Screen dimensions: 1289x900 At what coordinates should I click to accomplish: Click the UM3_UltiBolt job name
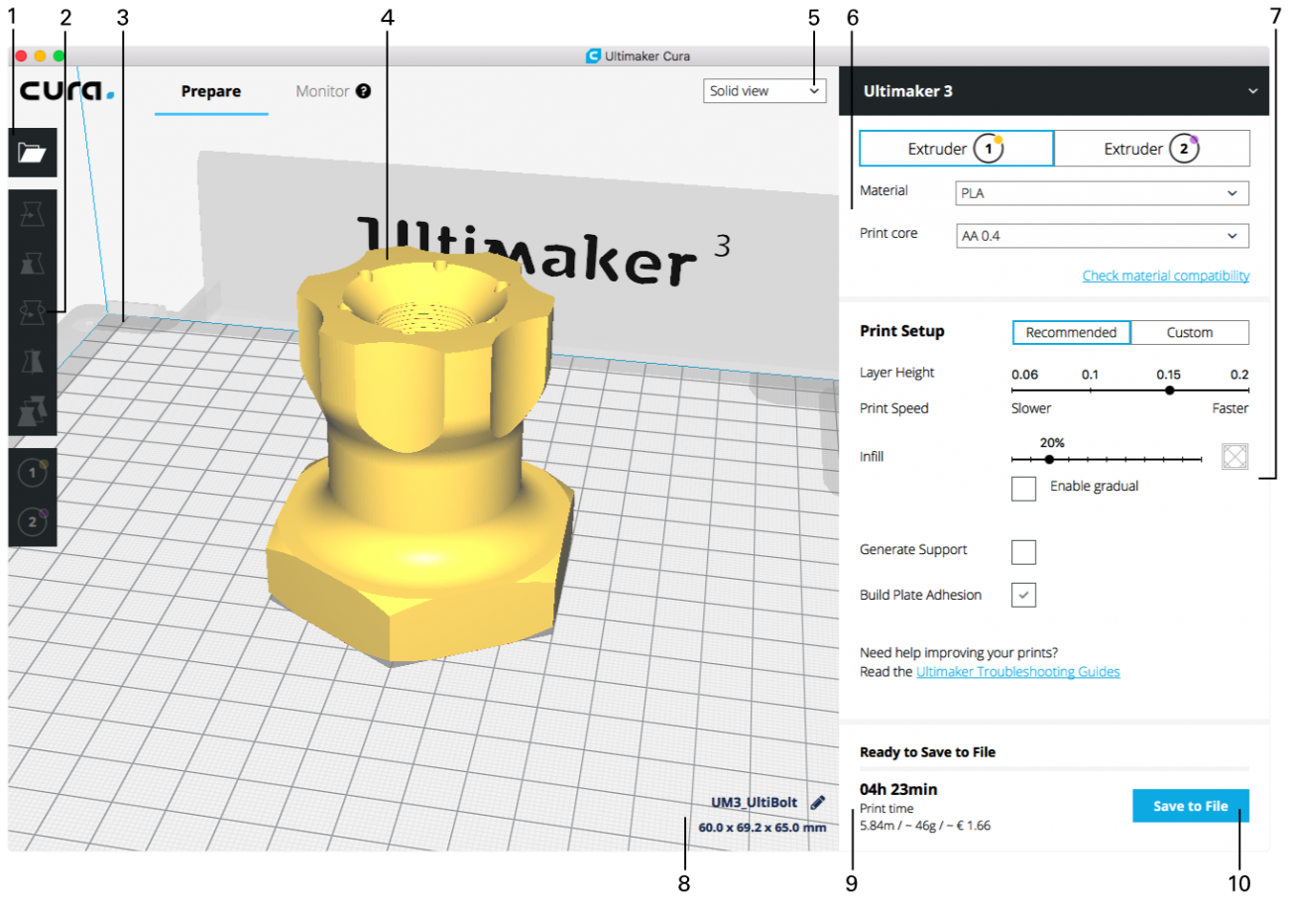coord(754,802)
